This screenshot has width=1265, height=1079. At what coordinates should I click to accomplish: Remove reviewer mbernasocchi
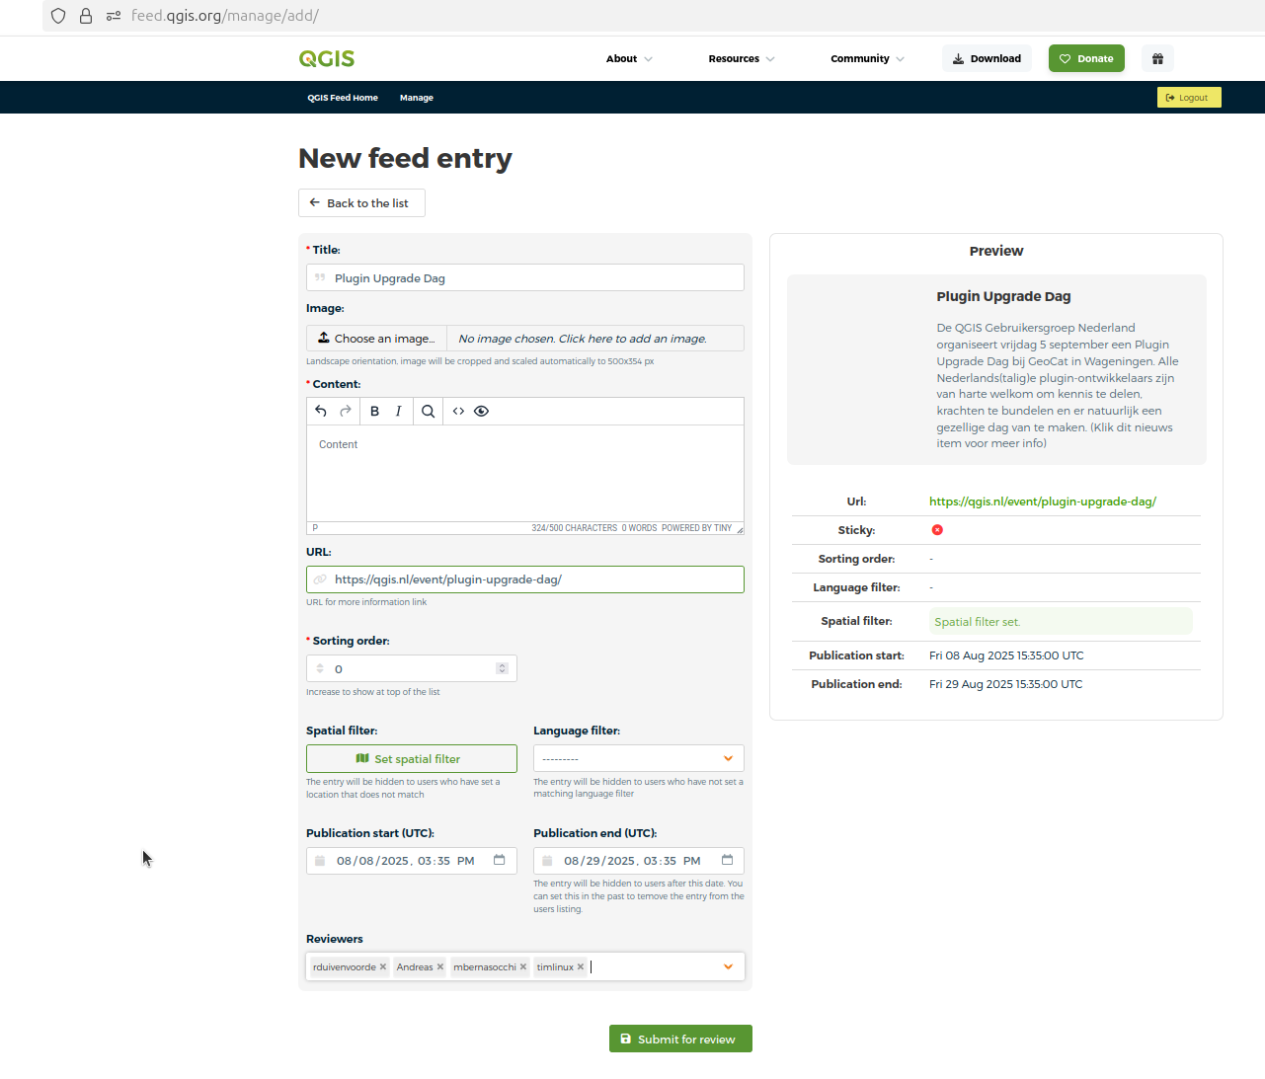click(x=523, y=966)
